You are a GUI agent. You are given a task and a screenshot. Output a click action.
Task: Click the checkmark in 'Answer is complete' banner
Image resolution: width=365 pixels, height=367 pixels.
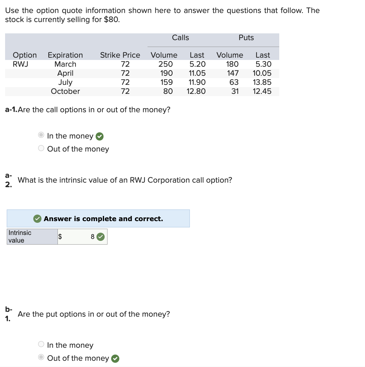(38, 219)
